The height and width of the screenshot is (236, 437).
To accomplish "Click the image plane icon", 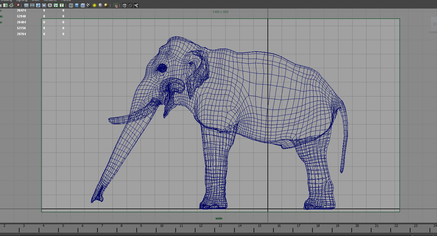I will (x=11, y=5).
